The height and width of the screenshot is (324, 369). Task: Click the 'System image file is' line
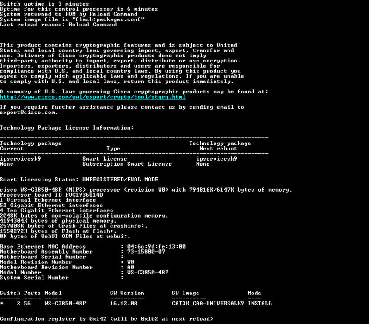(x=72, y=19)
